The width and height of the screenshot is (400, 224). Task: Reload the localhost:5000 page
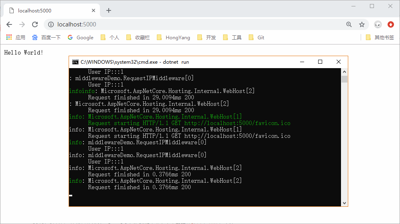point(35,24)
